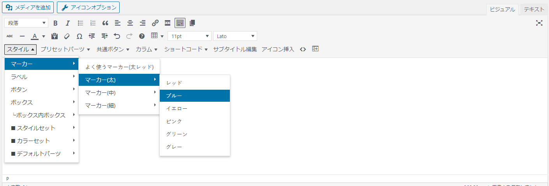549x186 pixels.
Task: Align text right
Action: click(x=143, y=23)
